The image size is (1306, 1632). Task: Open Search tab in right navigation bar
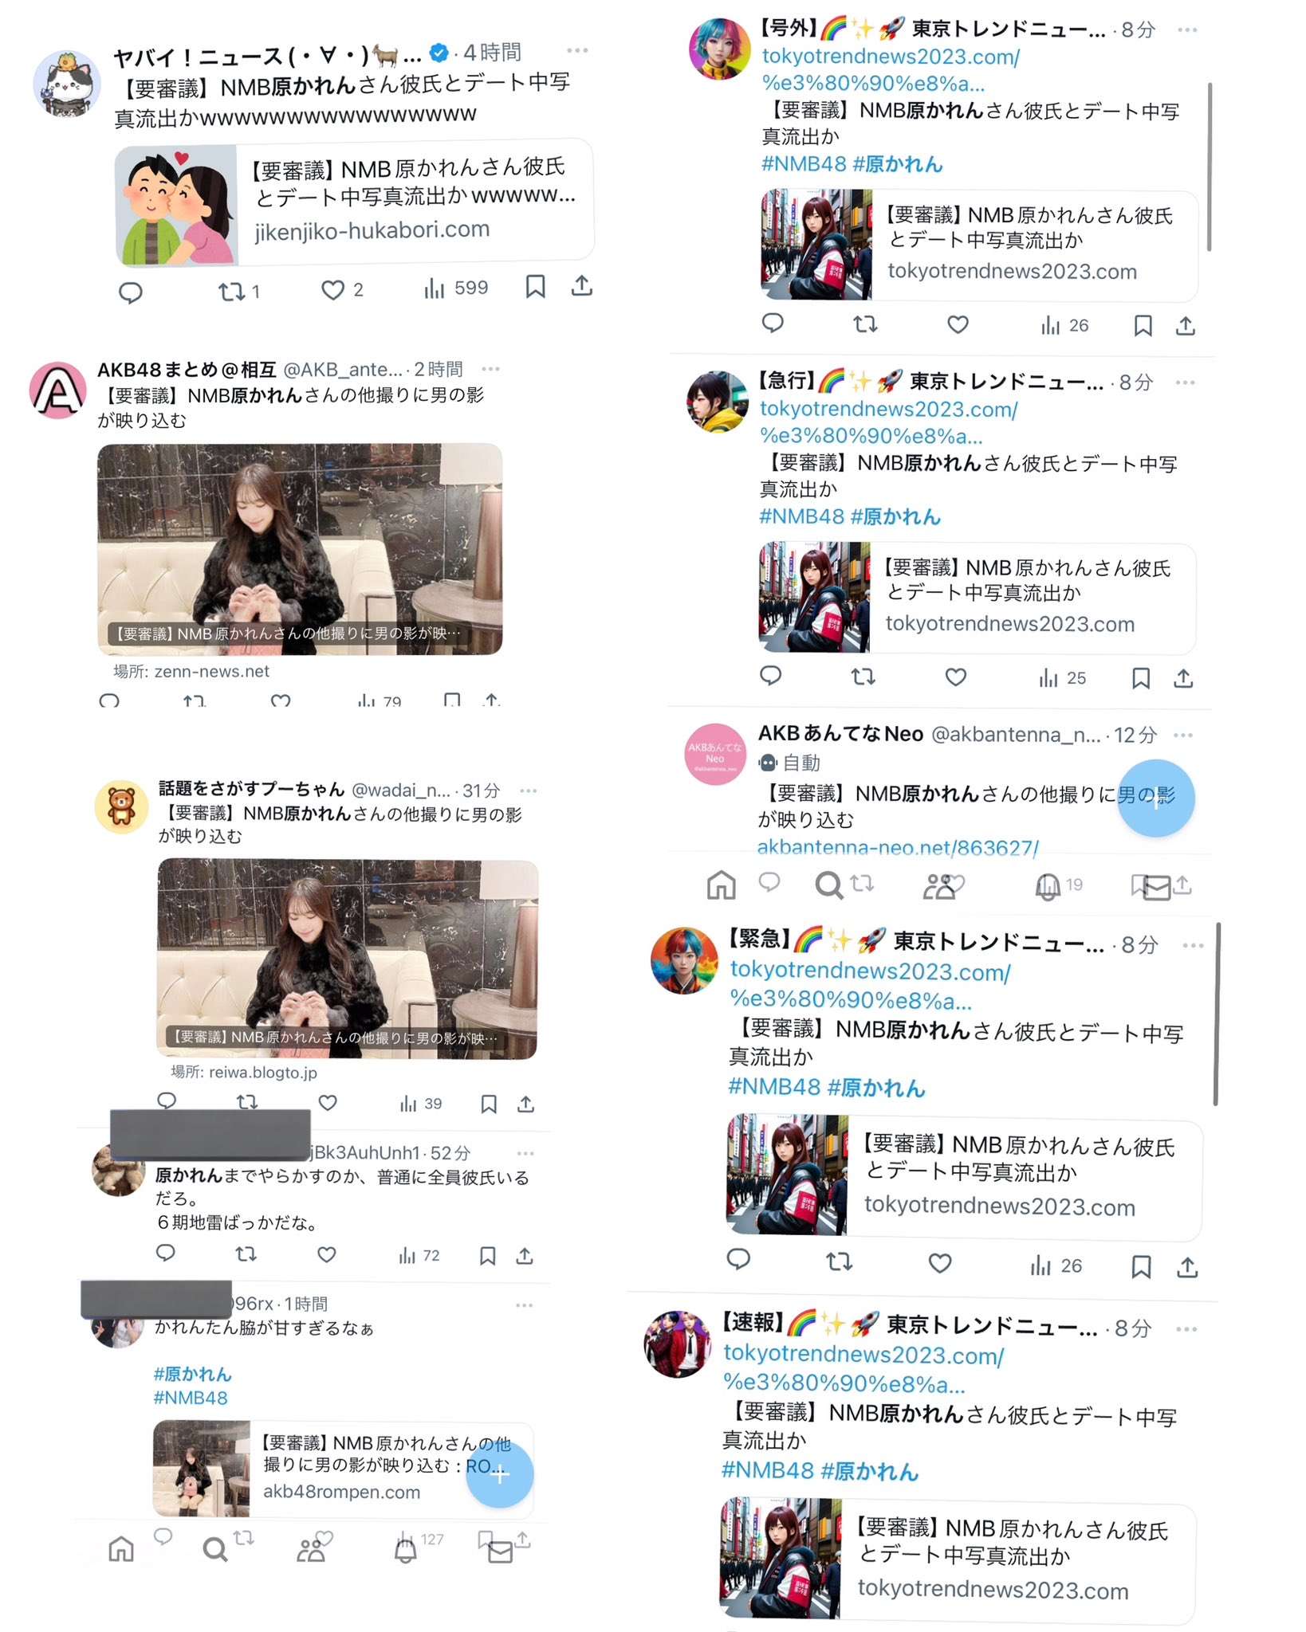[828, 885]
